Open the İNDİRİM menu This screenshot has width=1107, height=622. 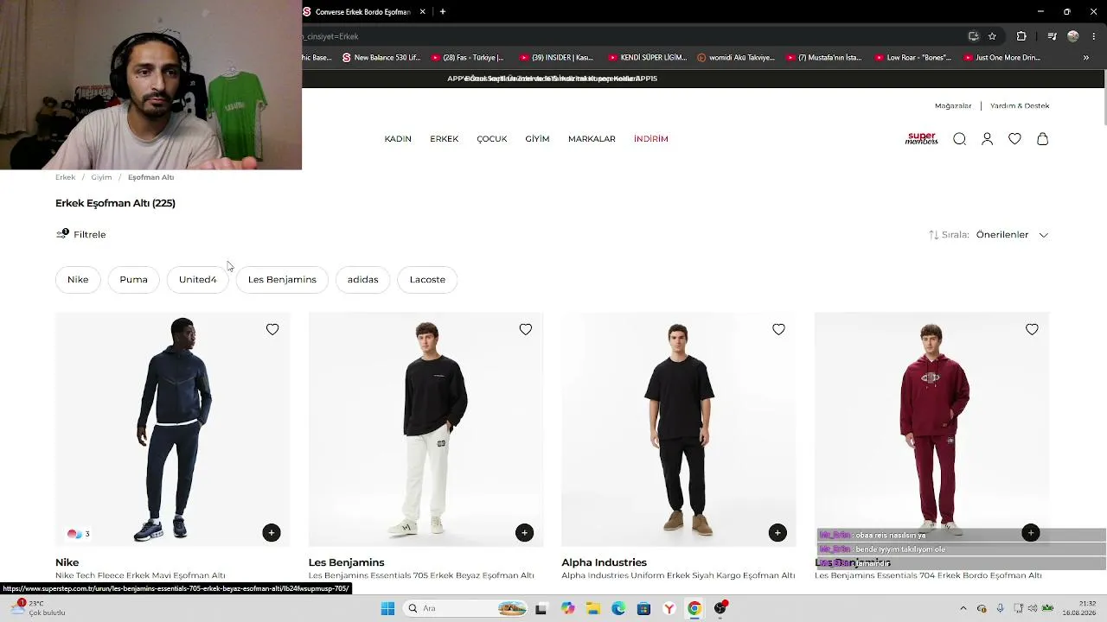(651, 139)
